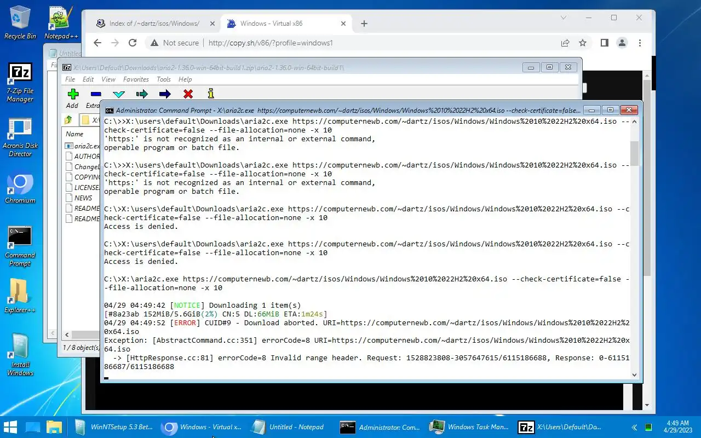Select Chromium desktop icon
Viewport: 701px width, 438px height.
coord(20,189)
